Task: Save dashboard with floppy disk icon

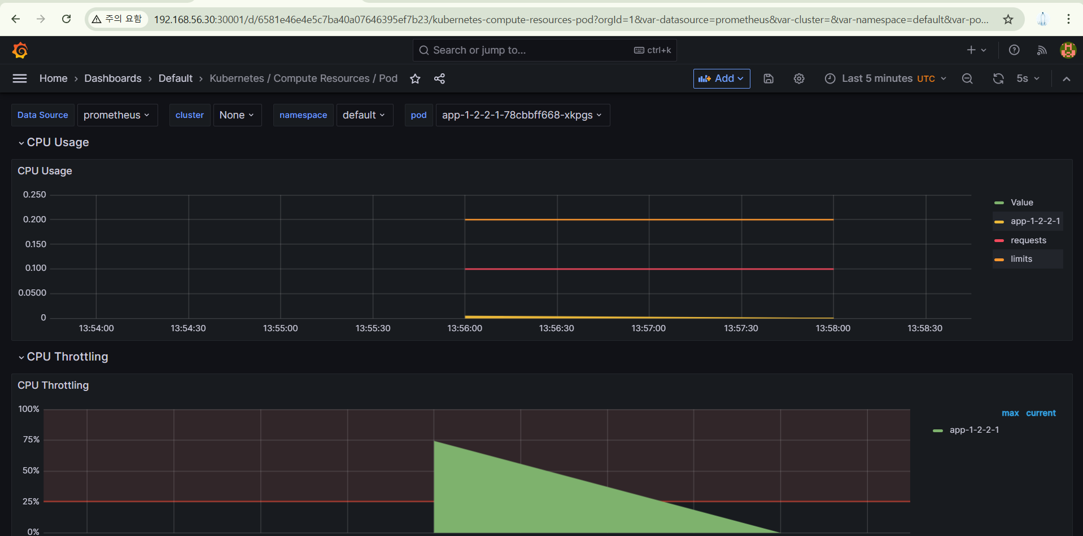Action: (x=768, y=78)
